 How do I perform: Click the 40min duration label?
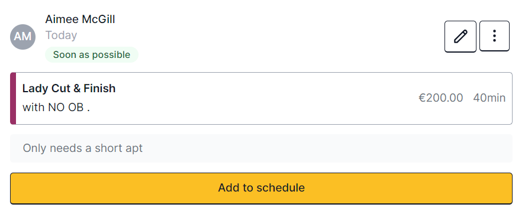pos(489,98)
